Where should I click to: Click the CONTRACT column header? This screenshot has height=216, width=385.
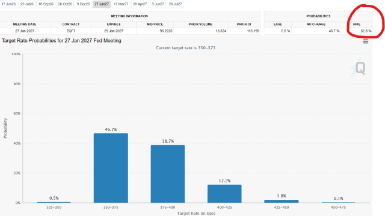(x=71, y=24)
